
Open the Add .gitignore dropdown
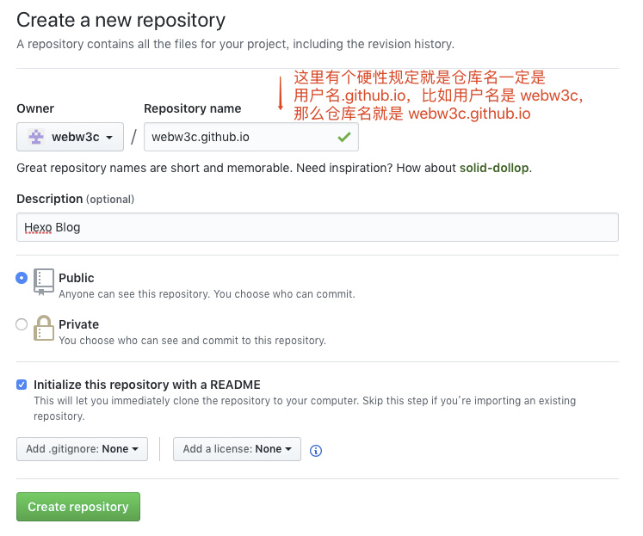[82, 449]
